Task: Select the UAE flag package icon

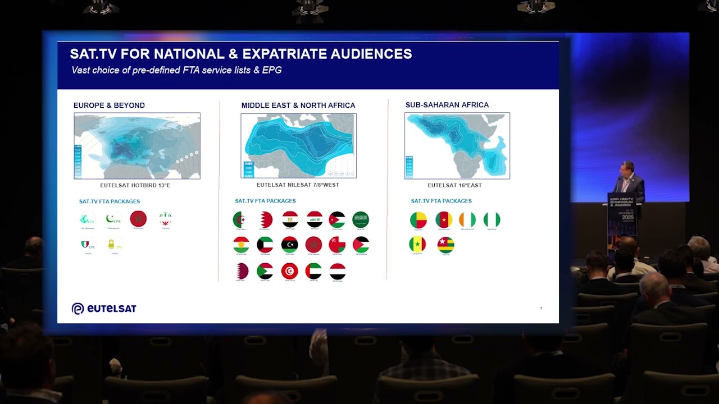Action: [x=313, y=271]
